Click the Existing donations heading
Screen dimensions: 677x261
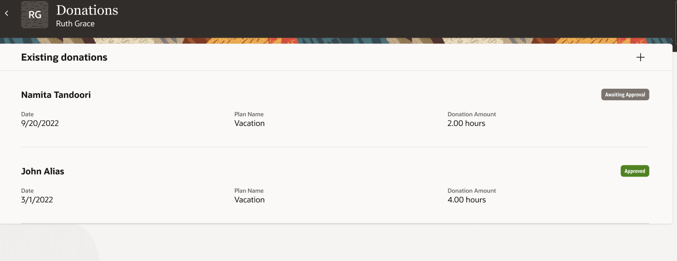64,57
